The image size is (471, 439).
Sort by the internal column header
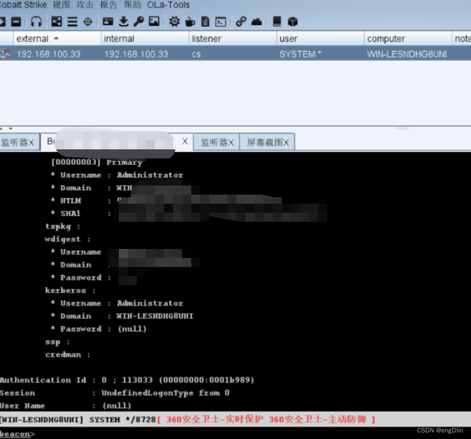[145, 39]
